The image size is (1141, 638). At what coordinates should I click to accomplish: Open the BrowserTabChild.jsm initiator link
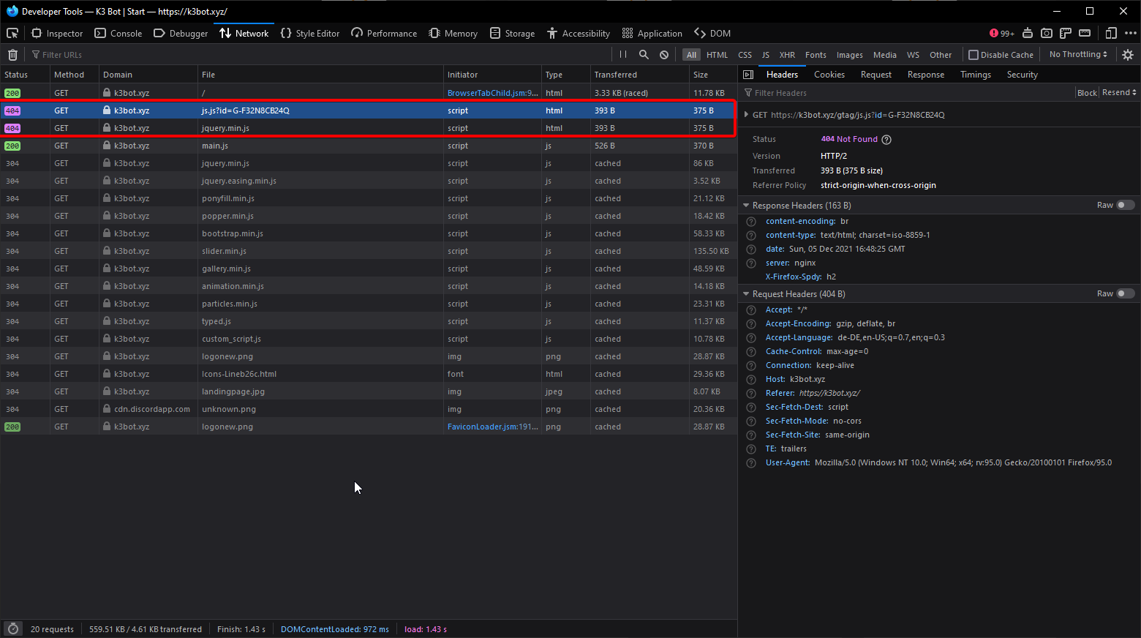pyautogui.click(x=492, y=93)
